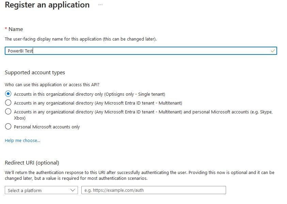The height and width of the screenshot is (204, 287).
Task: Select the Personal Microsoft accounts only radio button
Action: click(9, 127)
